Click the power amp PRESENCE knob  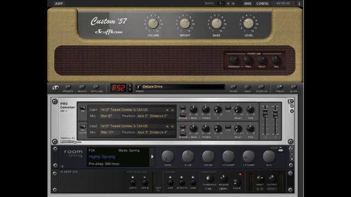click(234, 60)
